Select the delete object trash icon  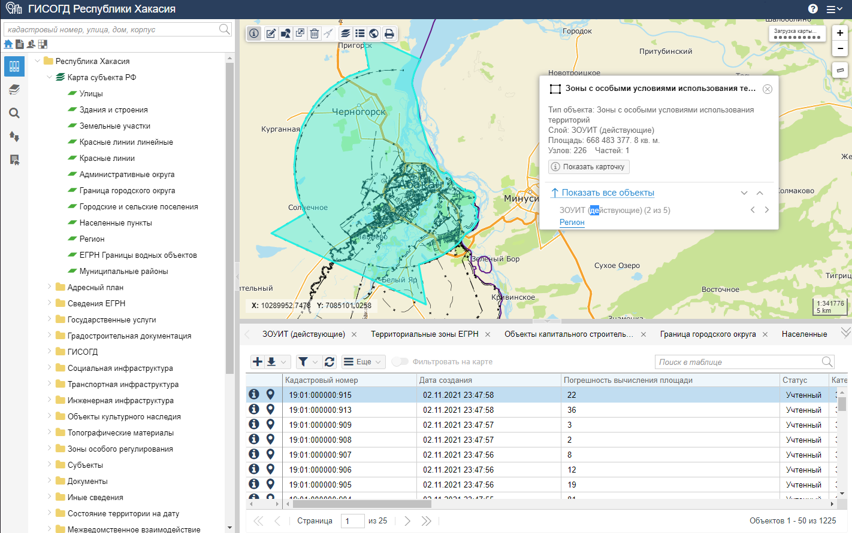(x=315, y=33)
